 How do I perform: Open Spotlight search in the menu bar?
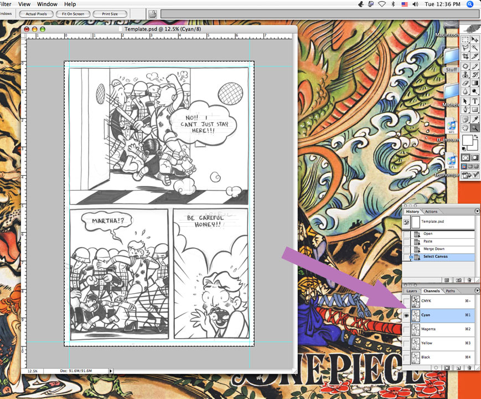pyautogui.click(x=469, y=4)
